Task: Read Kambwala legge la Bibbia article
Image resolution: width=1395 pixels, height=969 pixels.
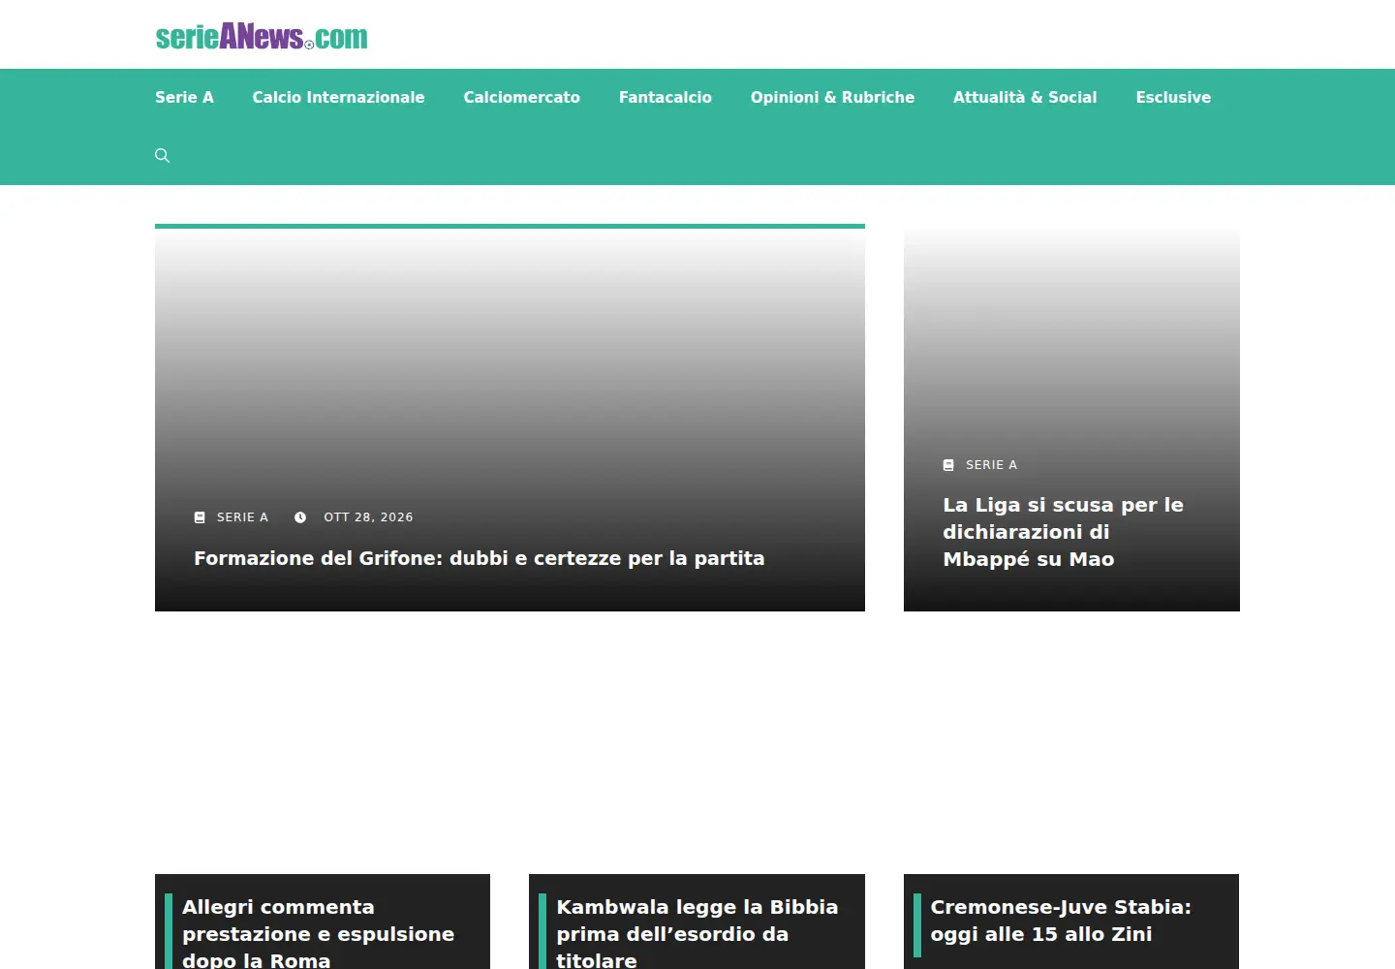Action: click(x=697, y=933)
